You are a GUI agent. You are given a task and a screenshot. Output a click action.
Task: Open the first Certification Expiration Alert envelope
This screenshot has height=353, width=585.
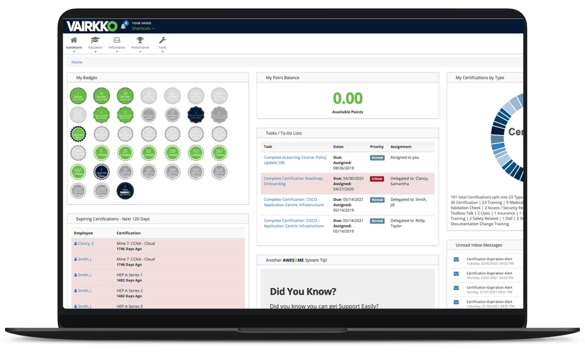[456, 259]
